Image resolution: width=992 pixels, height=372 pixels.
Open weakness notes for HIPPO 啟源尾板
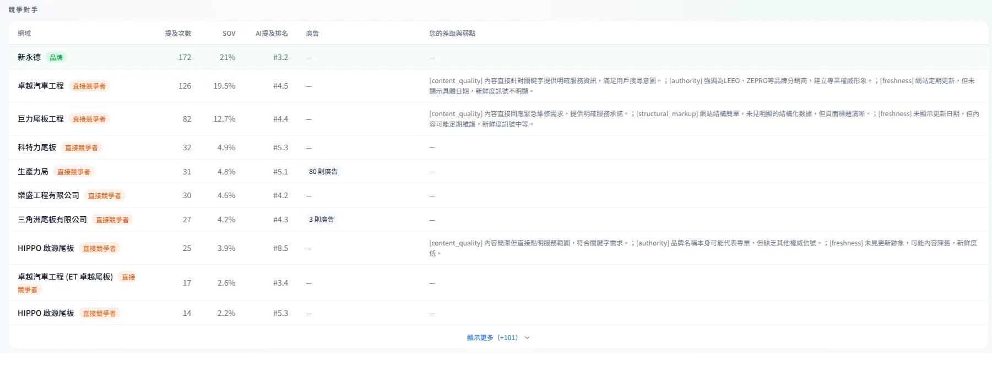tap(703, 248)
